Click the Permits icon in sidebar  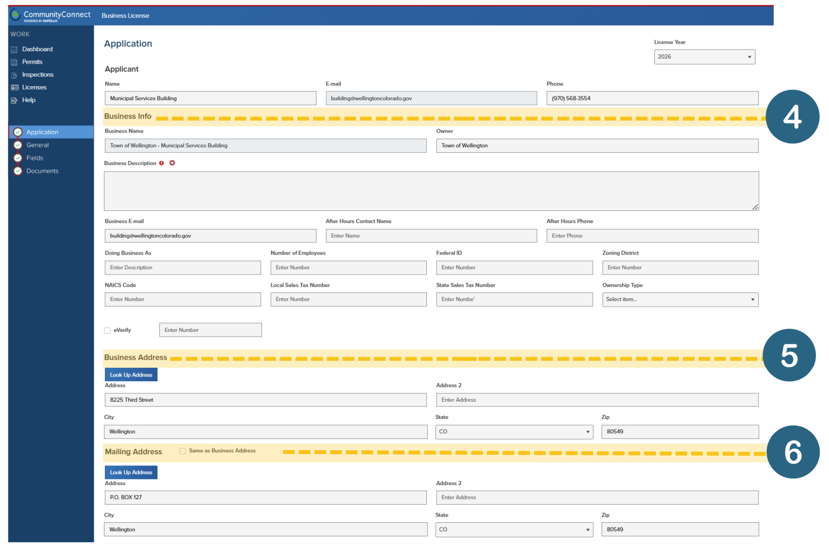[x=14, y=62]
